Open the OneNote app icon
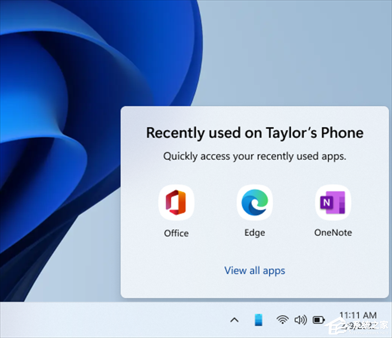The width and height of the screenshot is (392, 338). [x=333, y=202]
